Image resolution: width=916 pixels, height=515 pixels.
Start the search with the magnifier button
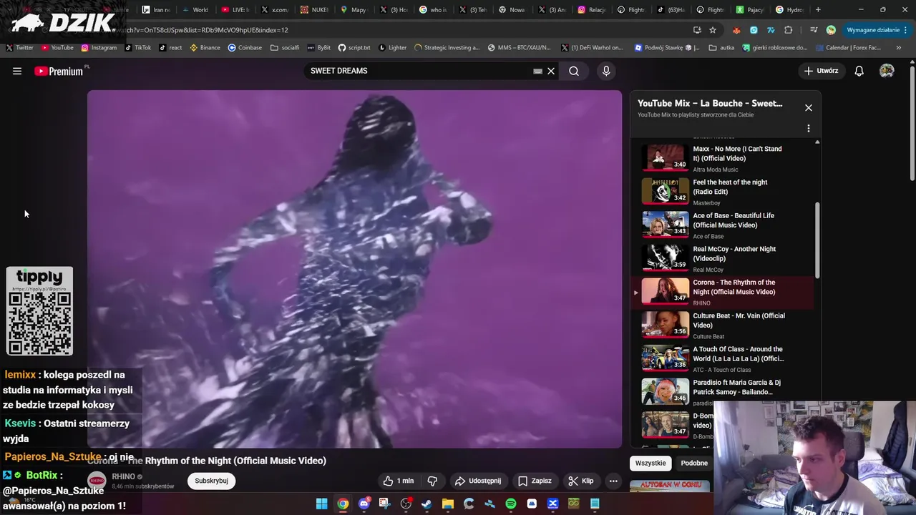(x=574, y=71)
